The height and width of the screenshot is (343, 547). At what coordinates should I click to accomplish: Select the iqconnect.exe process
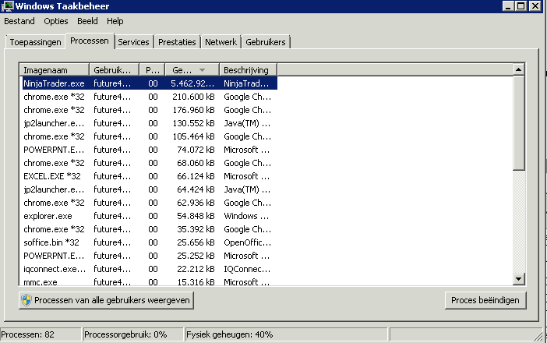[x=150, y=269]
